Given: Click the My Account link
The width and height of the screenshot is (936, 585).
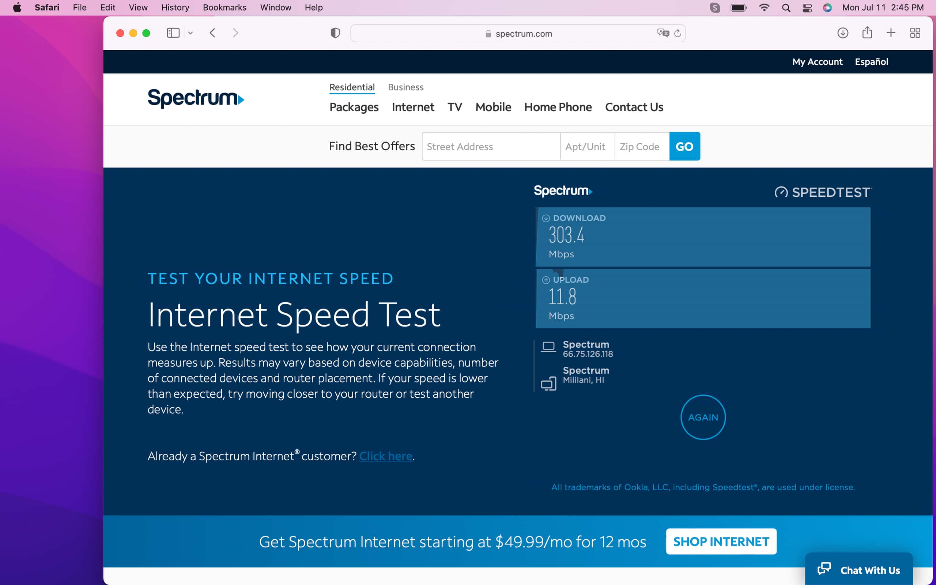Looking at the screenshot, I should coord(817,62).
